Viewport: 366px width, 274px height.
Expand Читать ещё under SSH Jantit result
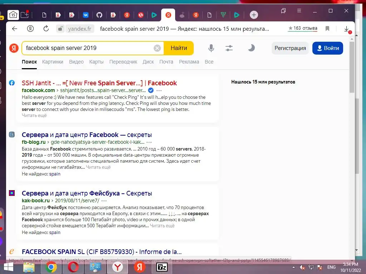click(x=34, y=115)
